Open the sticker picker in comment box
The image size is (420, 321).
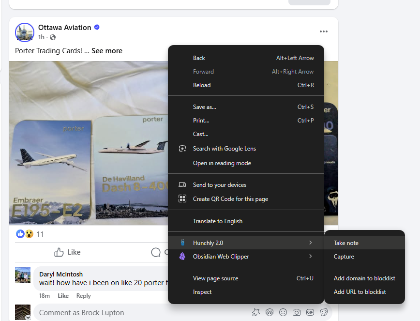pyautogui.click(x=324, y=312)
